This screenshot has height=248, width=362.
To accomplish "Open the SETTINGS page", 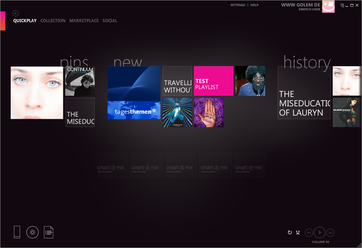I will [x=238, y=5].
